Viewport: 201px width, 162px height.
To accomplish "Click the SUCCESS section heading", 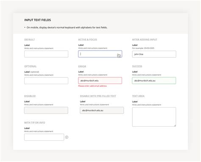I will [137, 66].
